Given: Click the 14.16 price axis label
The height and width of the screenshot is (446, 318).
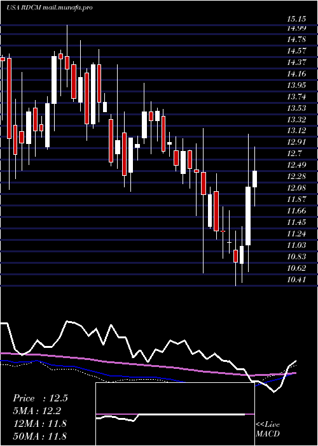Looking at the screenshot, I should [x=296, y=73].
